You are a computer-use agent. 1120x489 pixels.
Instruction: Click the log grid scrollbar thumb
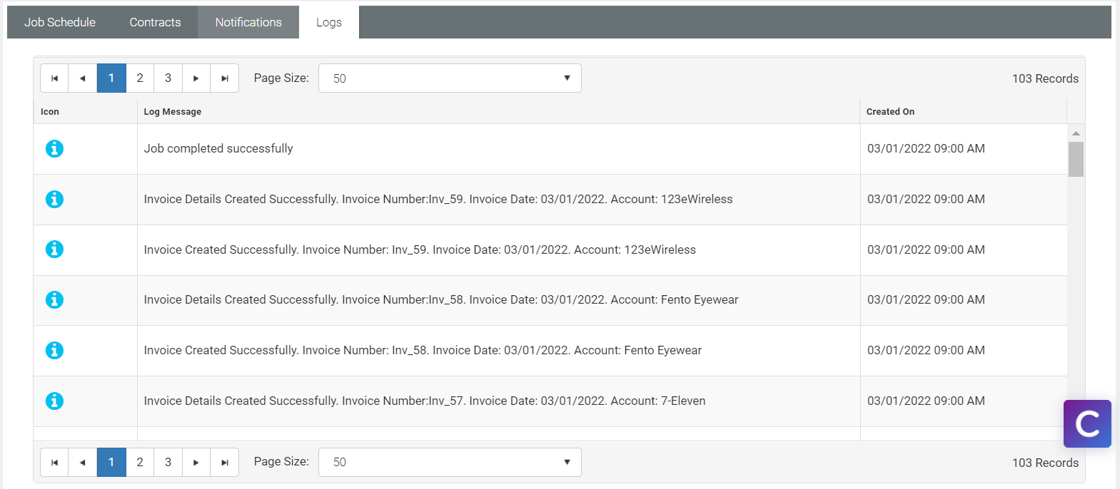(1076, 159)
